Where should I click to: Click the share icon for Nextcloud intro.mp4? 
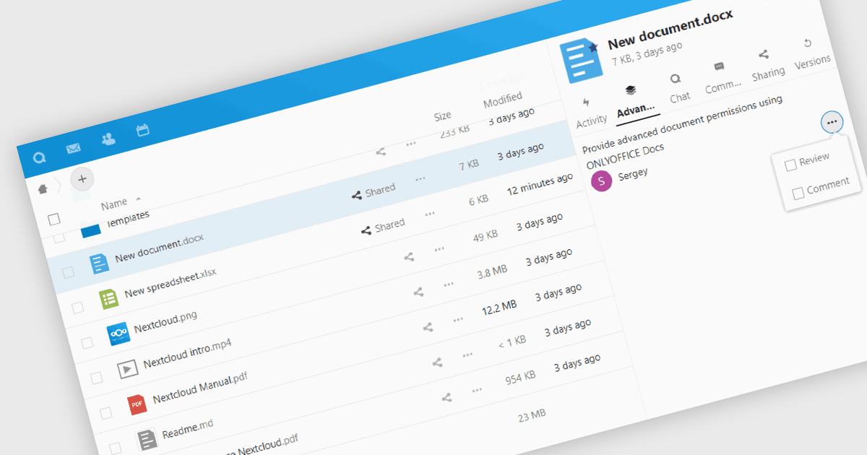pos(418,292)
